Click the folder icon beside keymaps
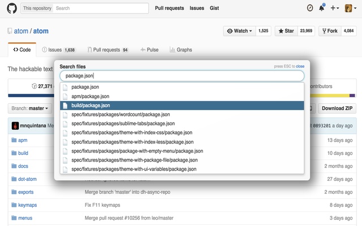Image resolution: width=362 pixels, height=226 pixels. pos(14,205)
